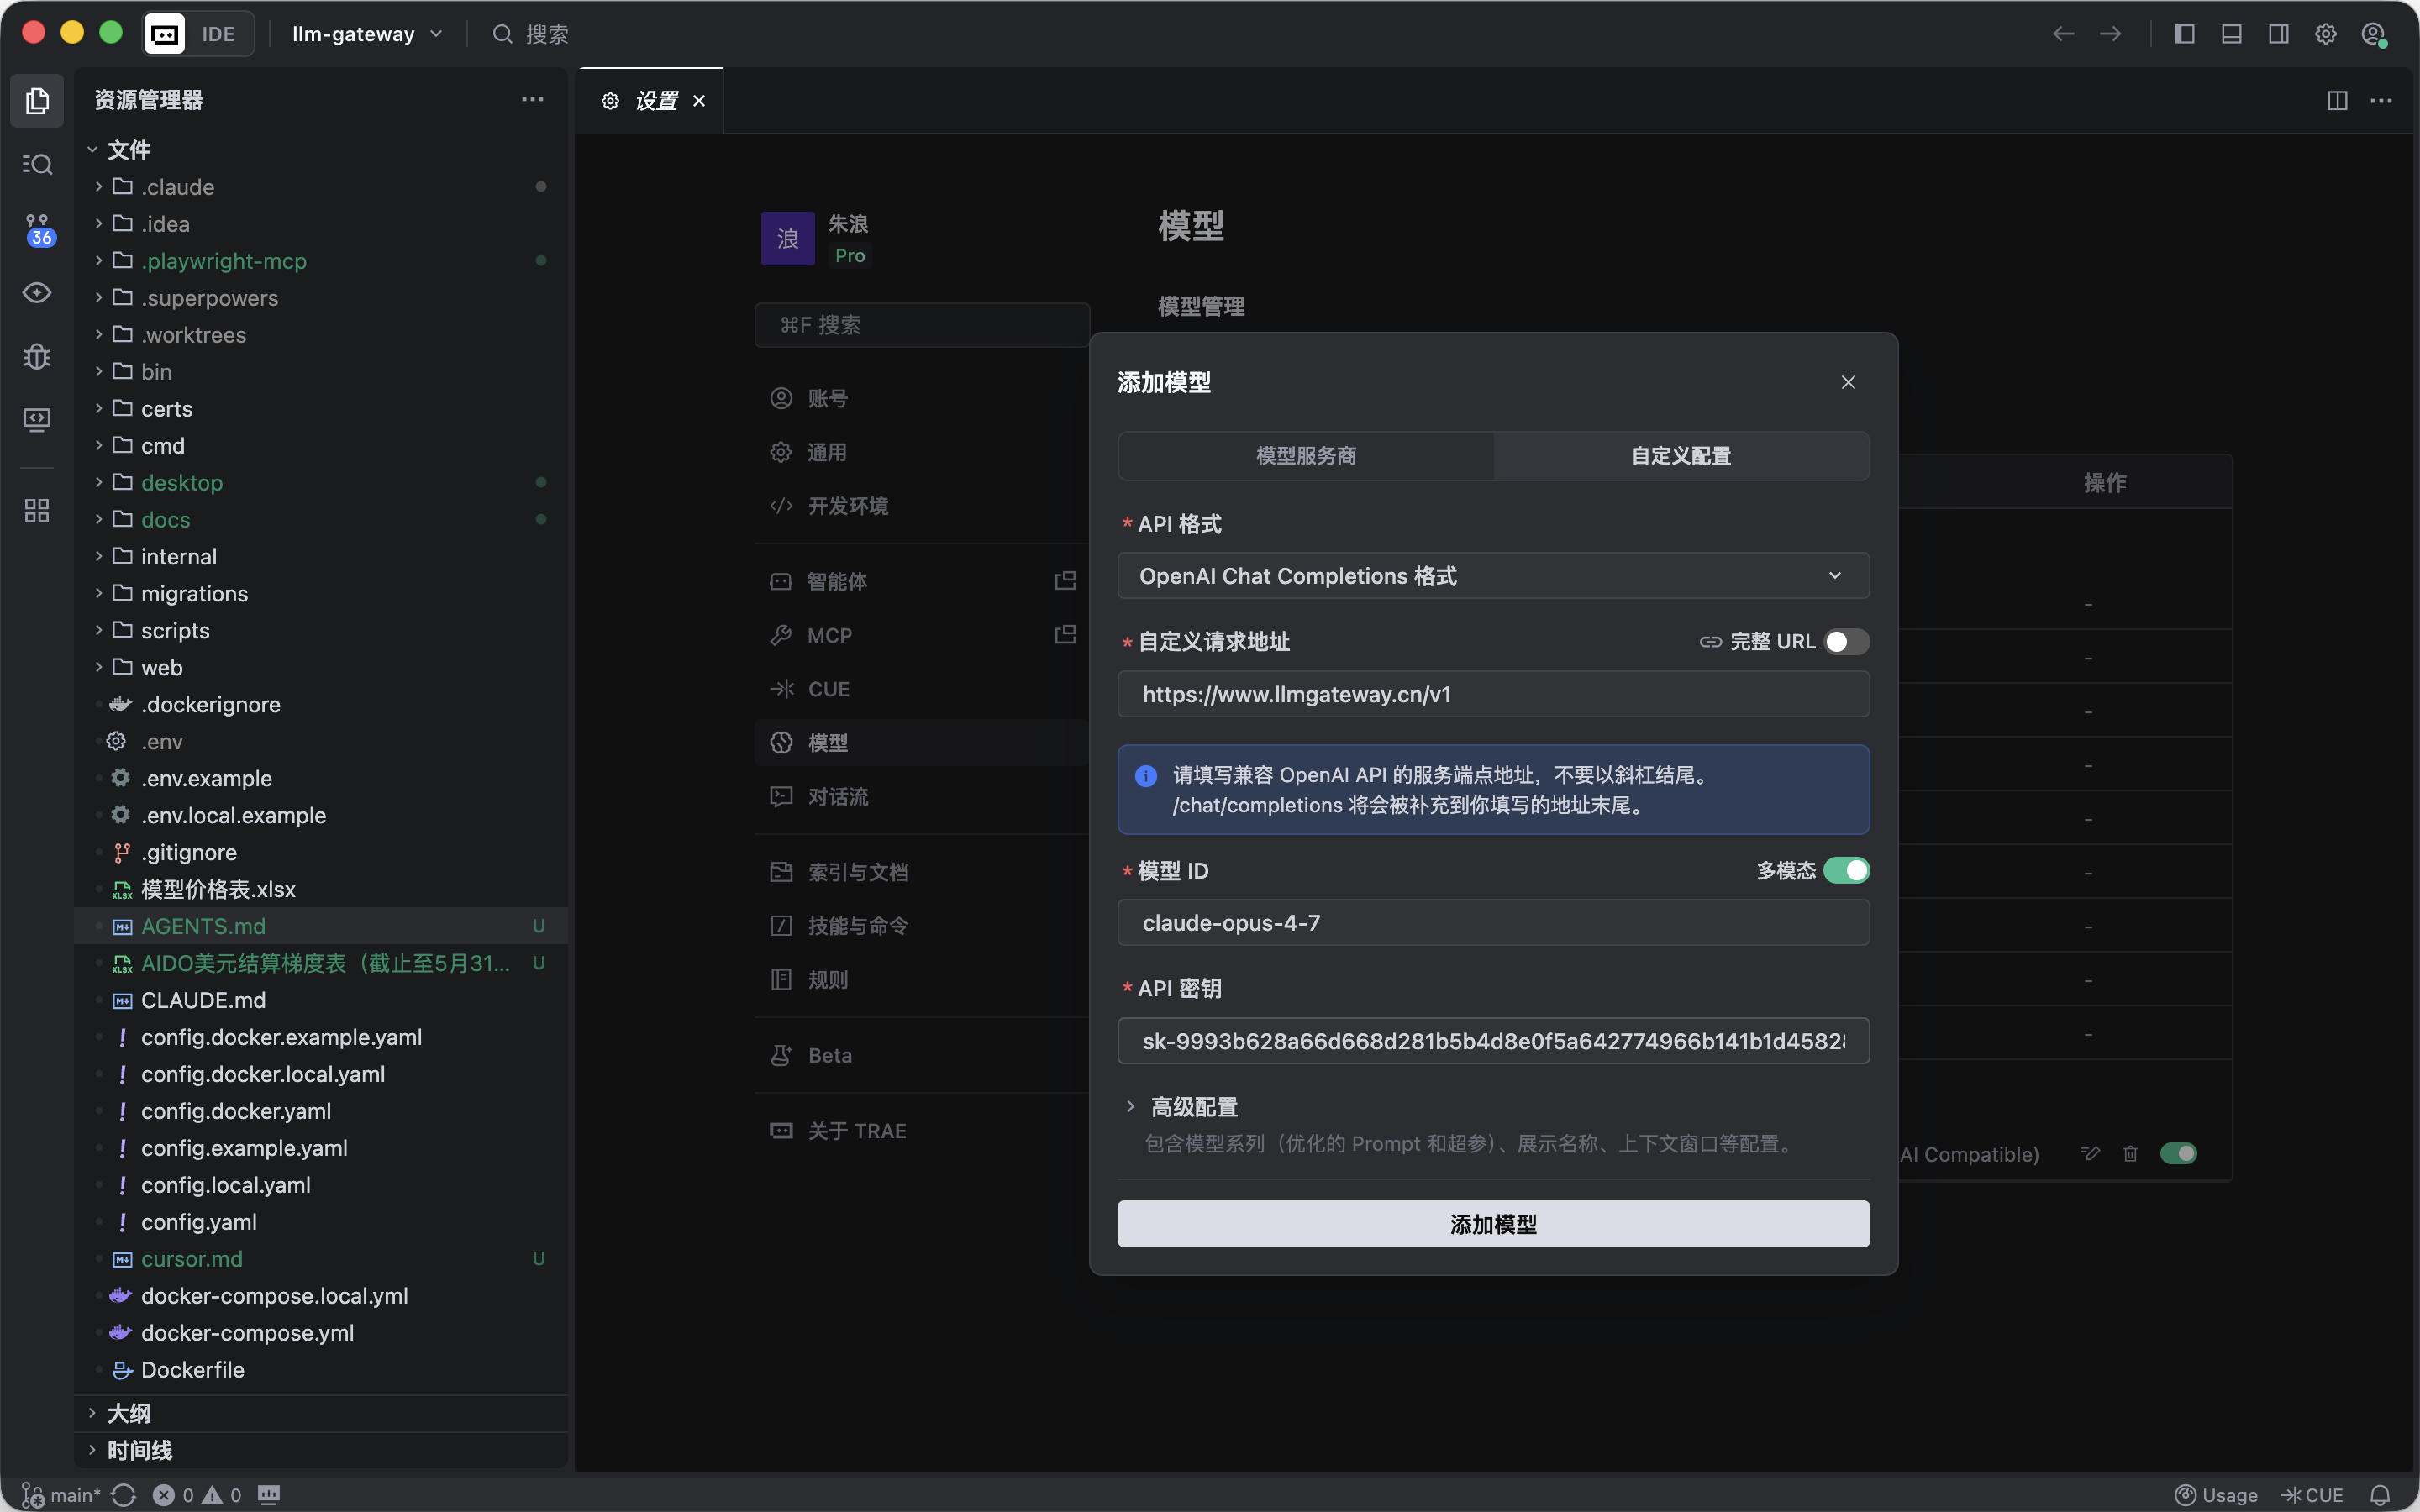Open 模型价格表.xlsx file
The width and height of the screenshot is (2420, 1512).
(x=320, y=889)
